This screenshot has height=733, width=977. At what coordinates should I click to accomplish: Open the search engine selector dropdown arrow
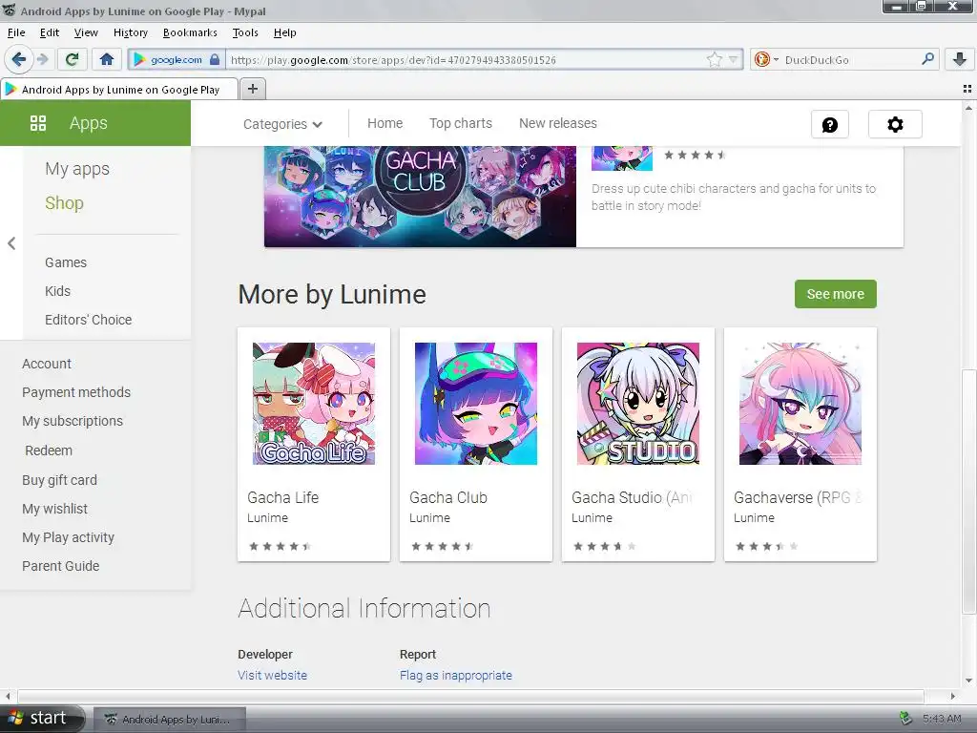pos(776,59)
